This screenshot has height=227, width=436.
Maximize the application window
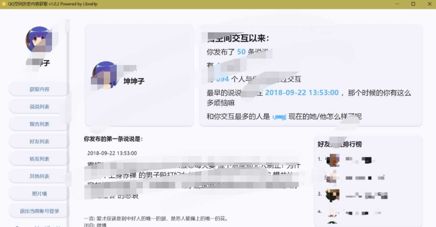pyautogui.click(x=413, y=4)
